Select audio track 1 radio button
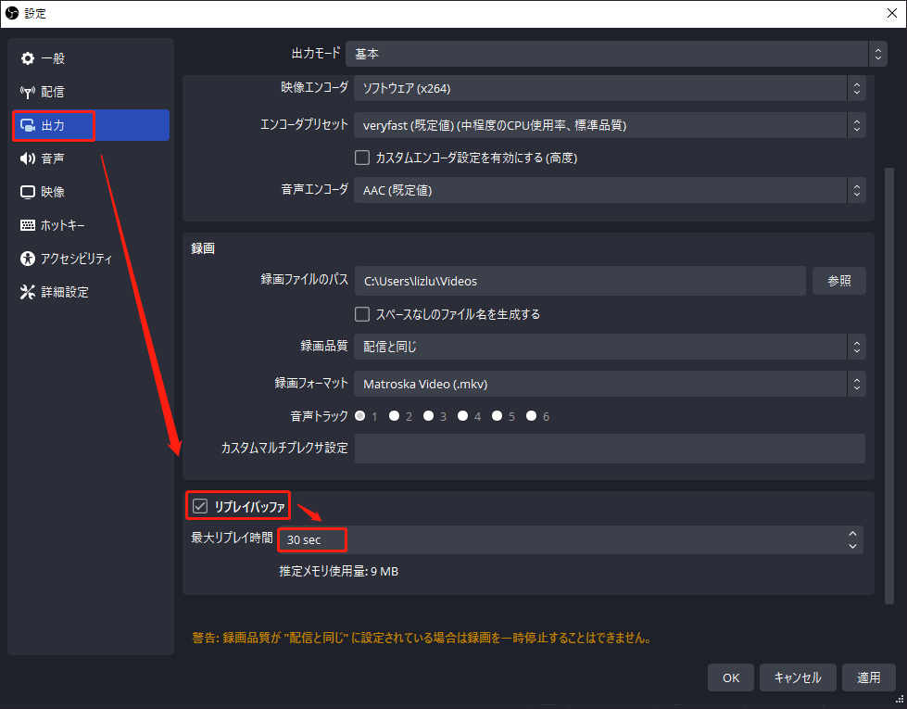The width and height of the screenshot is (907, 709). point(360,416)
